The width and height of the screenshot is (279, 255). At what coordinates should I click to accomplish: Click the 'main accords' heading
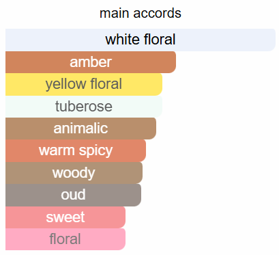coord(141,13)
